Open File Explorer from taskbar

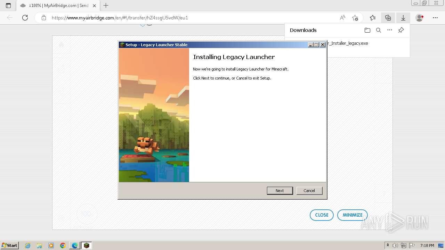39,245
